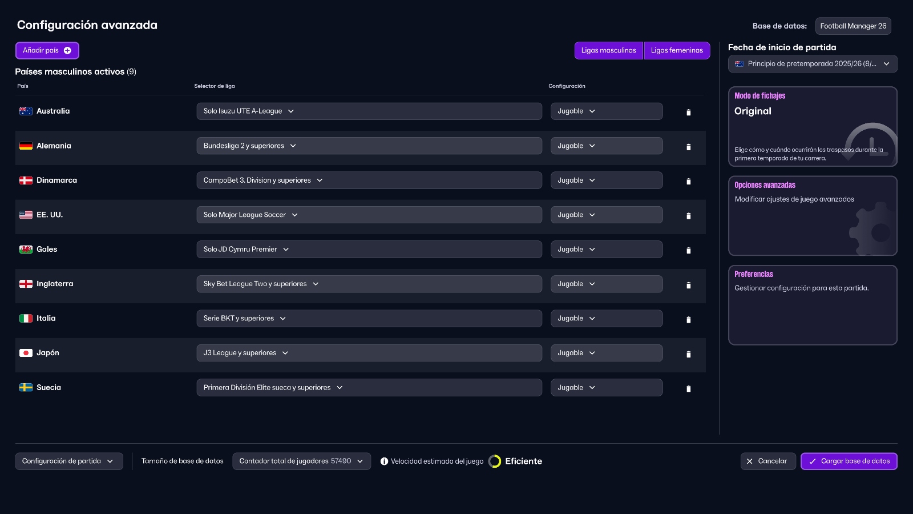Open the Configuración de partida dropdown
913x514 pixels.
(x=68, y=461)
